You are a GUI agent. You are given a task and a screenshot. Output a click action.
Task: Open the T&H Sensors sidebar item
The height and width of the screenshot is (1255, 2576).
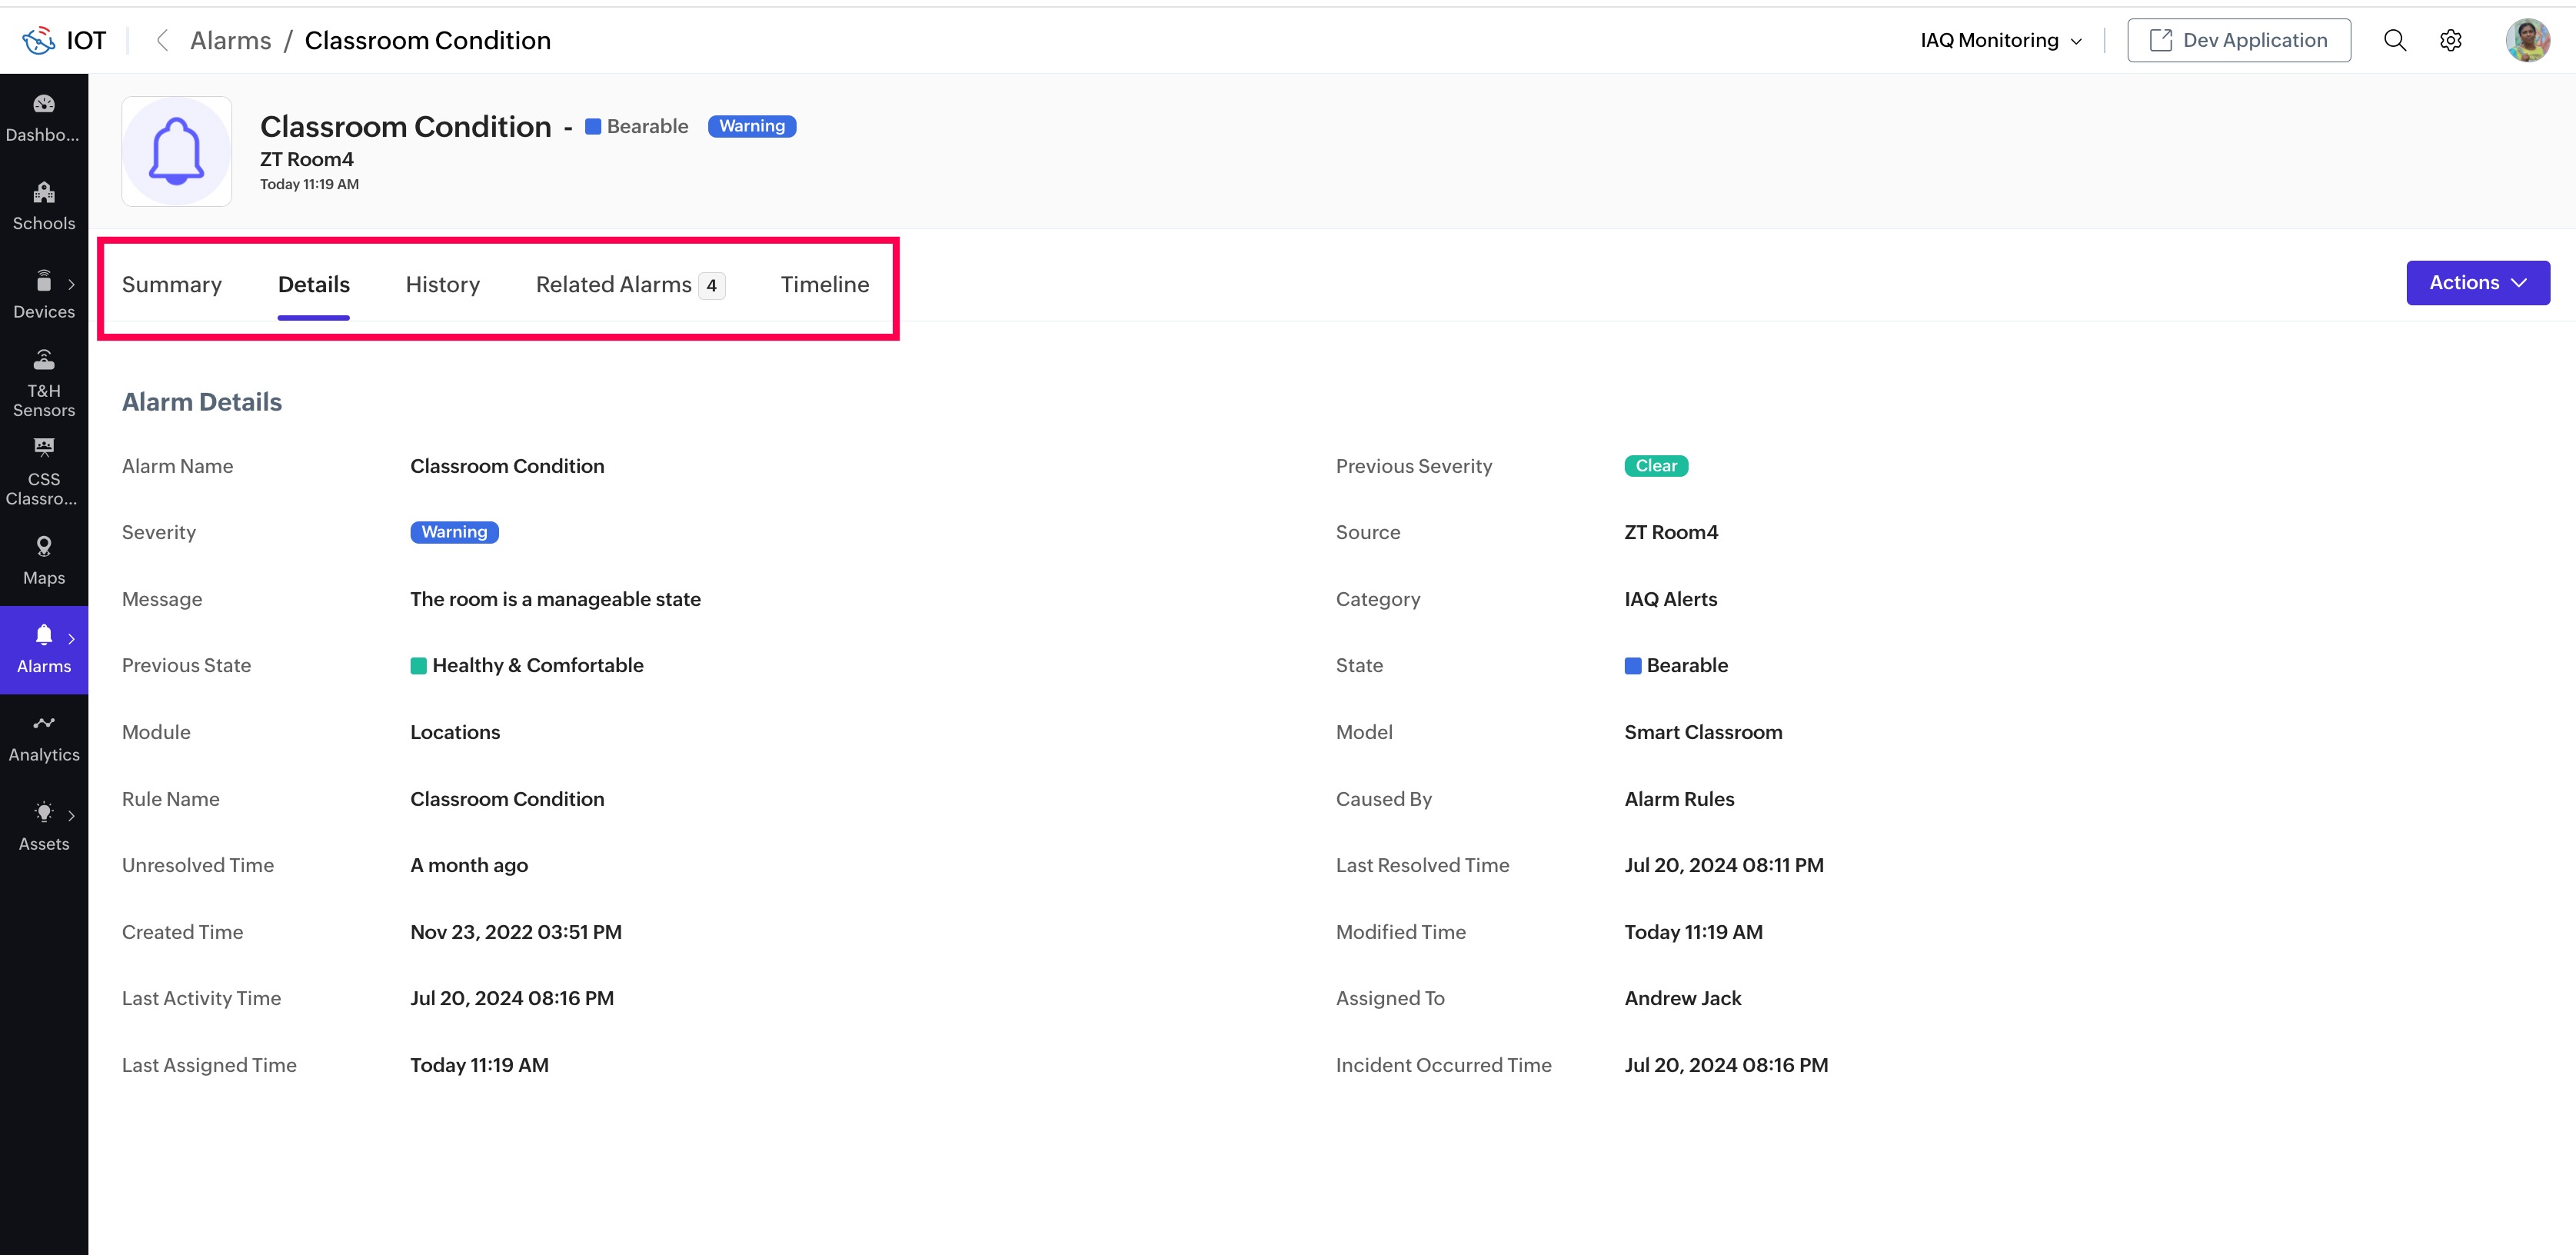tap(43, 384)
